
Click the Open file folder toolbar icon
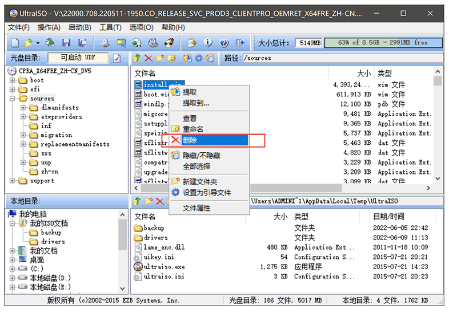pyautogui.click(x=28, y=43)
